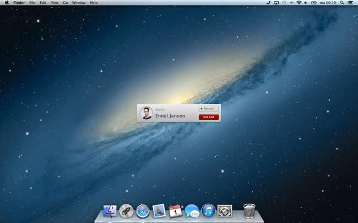This screenshot has width=358, height=223.
Task: Launch Safari from the Dock
Action: (x=143, y=211)
